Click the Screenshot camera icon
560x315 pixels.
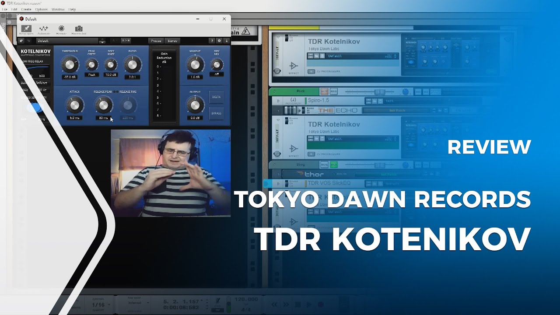[x=79, y=29]
